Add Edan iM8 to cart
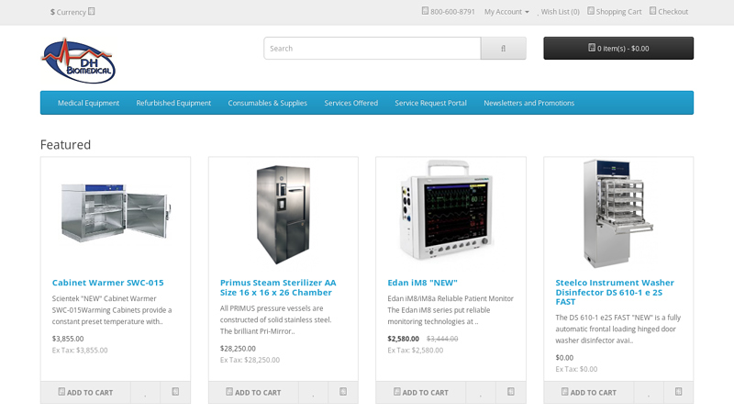Screen dimensions: 734x413 (421, 393)
